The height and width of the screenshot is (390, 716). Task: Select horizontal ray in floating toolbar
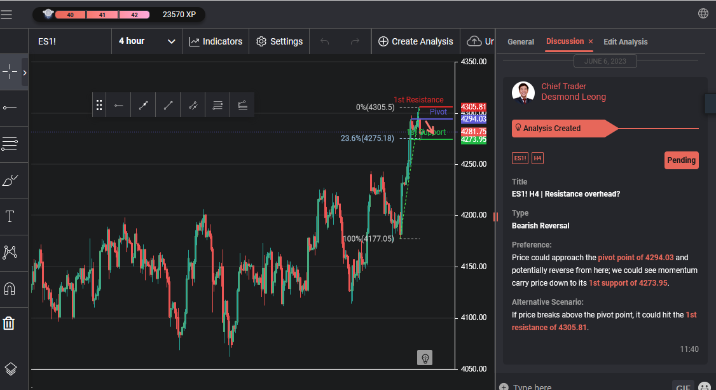point(119,106)
